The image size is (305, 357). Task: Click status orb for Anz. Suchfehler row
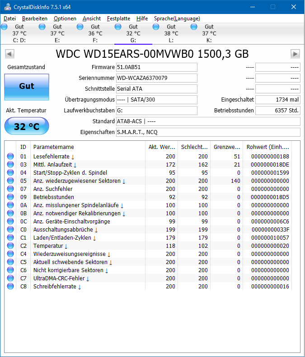pyautogui.click(x=10, y=189)
